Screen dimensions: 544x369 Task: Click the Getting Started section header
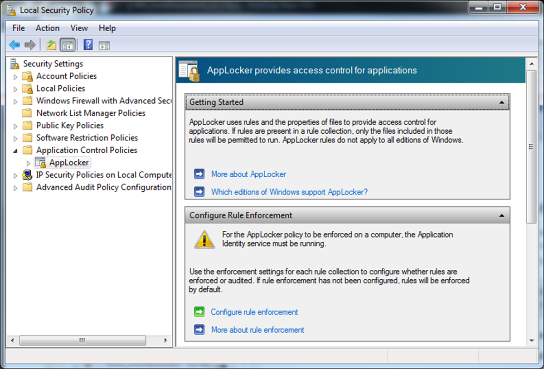(347, 102)
